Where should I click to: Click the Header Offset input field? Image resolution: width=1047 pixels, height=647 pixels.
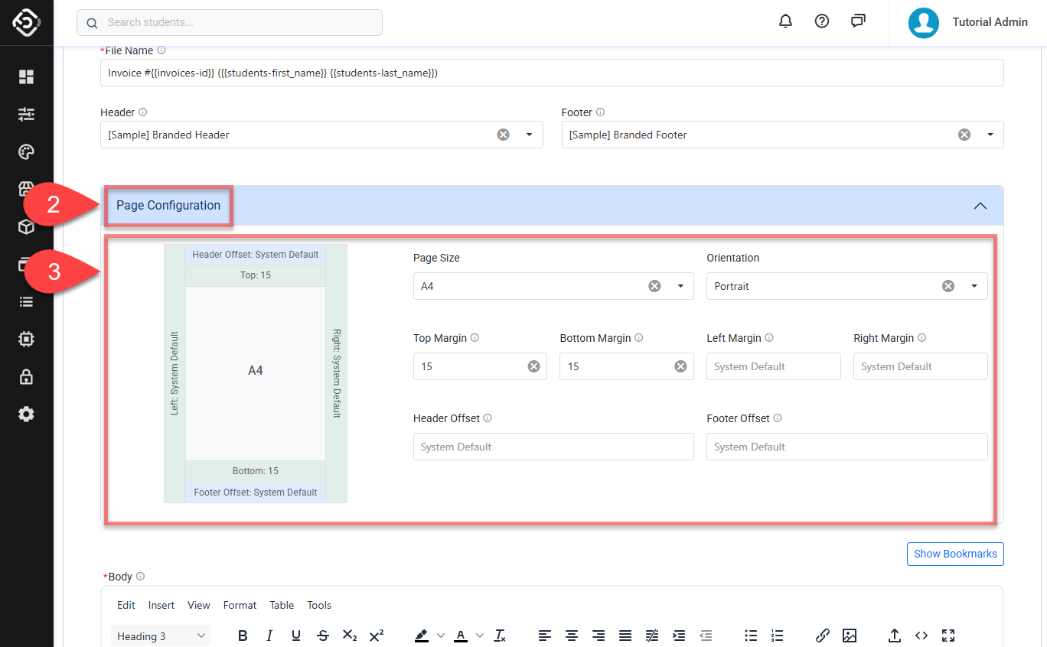[553, 447]
